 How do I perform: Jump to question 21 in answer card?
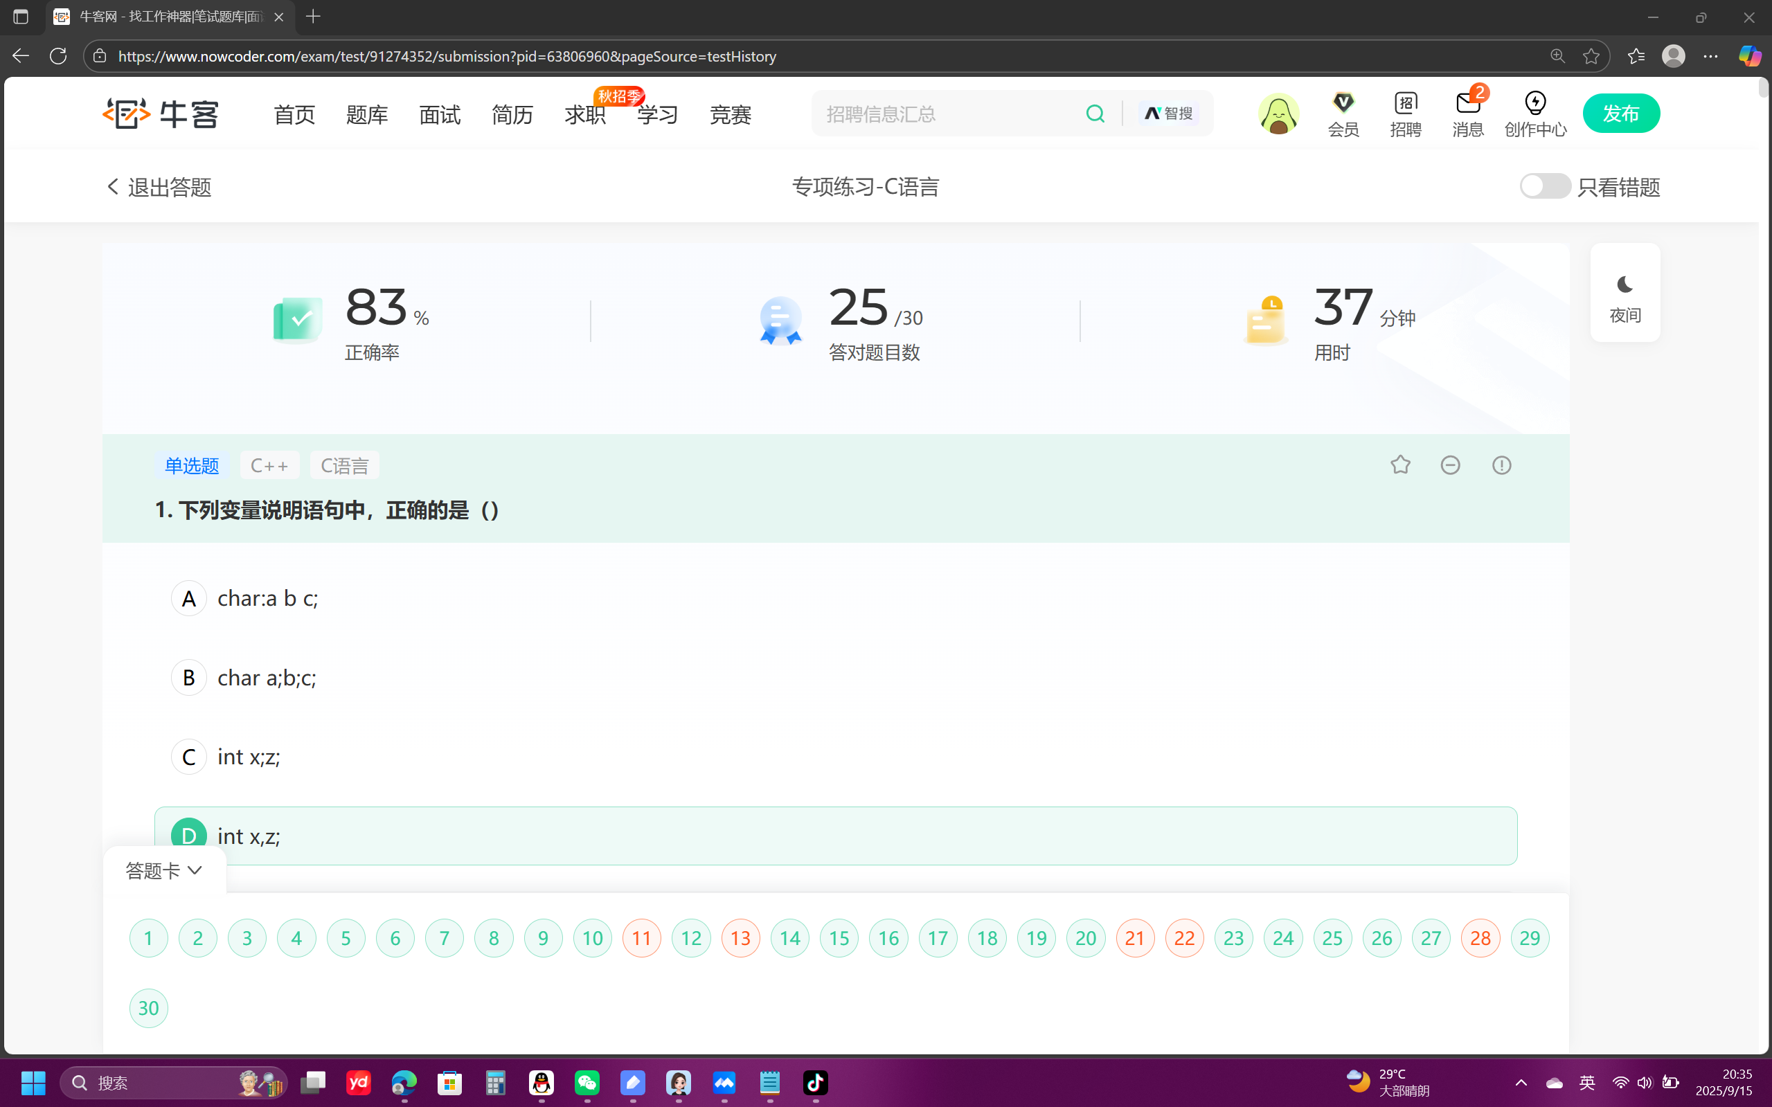click(x=1135, y=938)
